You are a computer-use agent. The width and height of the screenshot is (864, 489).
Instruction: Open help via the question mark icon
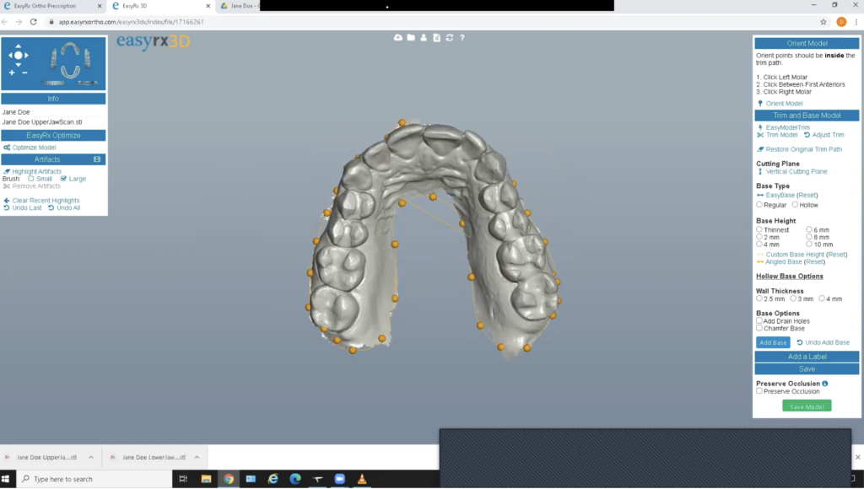pyautogui.click(x=462, y=37)
